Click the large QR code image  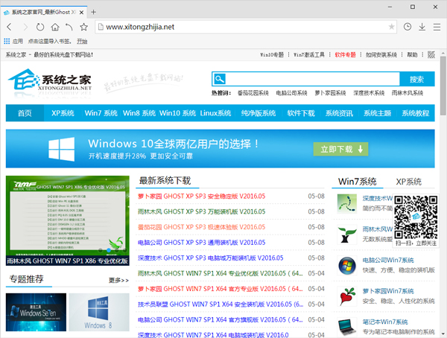pos(416,217)
